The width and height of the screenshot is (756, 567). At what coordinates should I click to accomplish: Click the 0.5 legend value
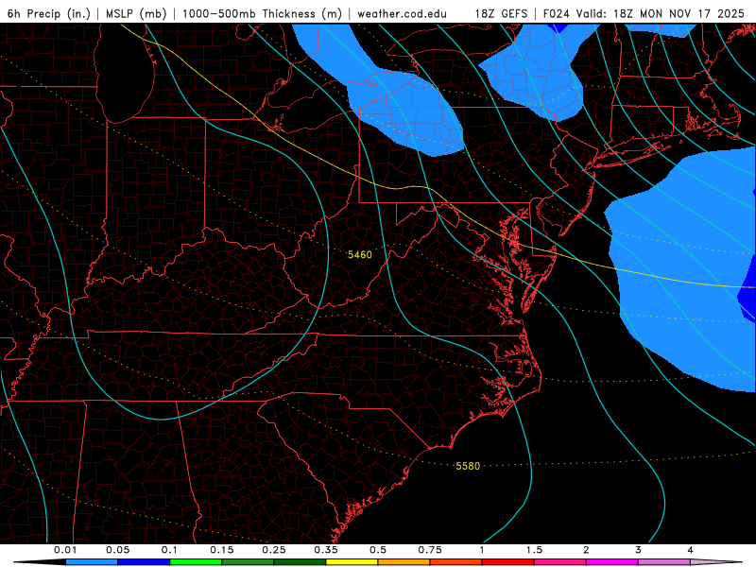pyautogui.click(x=378, y=550)
